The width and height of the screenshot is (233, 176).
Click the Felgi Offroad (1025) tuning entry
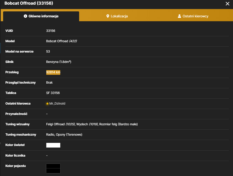[x=61, y=124]
